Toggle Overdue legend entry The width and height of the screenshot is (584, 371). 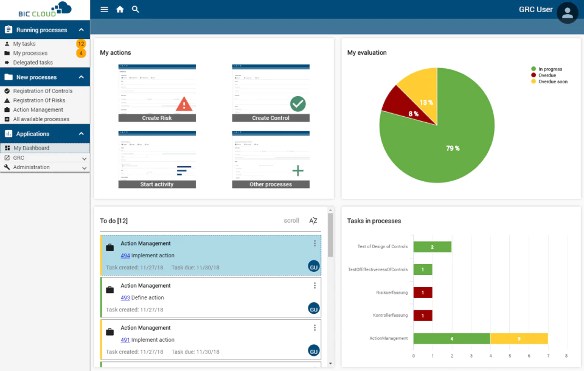click(x=543, y=75)
